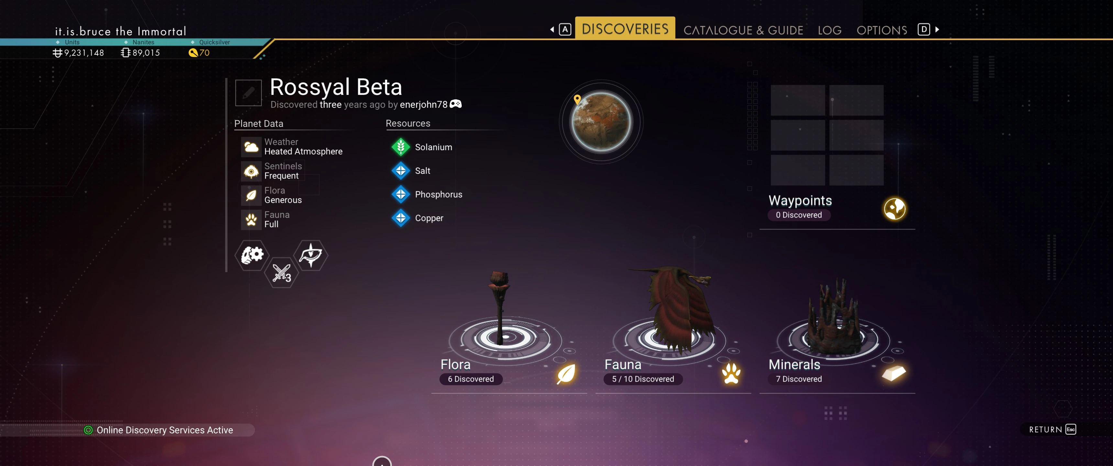Select the crossed swords level 3 badge
Image resolution: width=1113 pixels, height=466 pixels.
pyautogui.click(x=282, y=273)
